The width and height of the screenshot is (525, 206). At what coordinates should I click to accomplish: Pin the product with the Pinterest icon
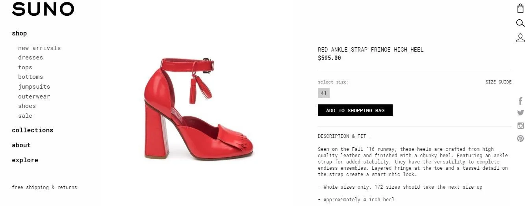(520, 138)
